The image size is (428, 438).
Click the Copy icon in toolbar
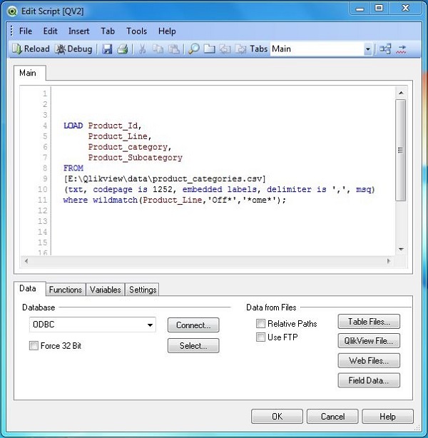click(158, 49)
